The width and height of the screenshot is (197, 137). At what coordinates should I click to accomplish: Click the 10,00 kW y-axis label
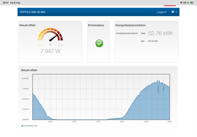[x=25, y=78]
